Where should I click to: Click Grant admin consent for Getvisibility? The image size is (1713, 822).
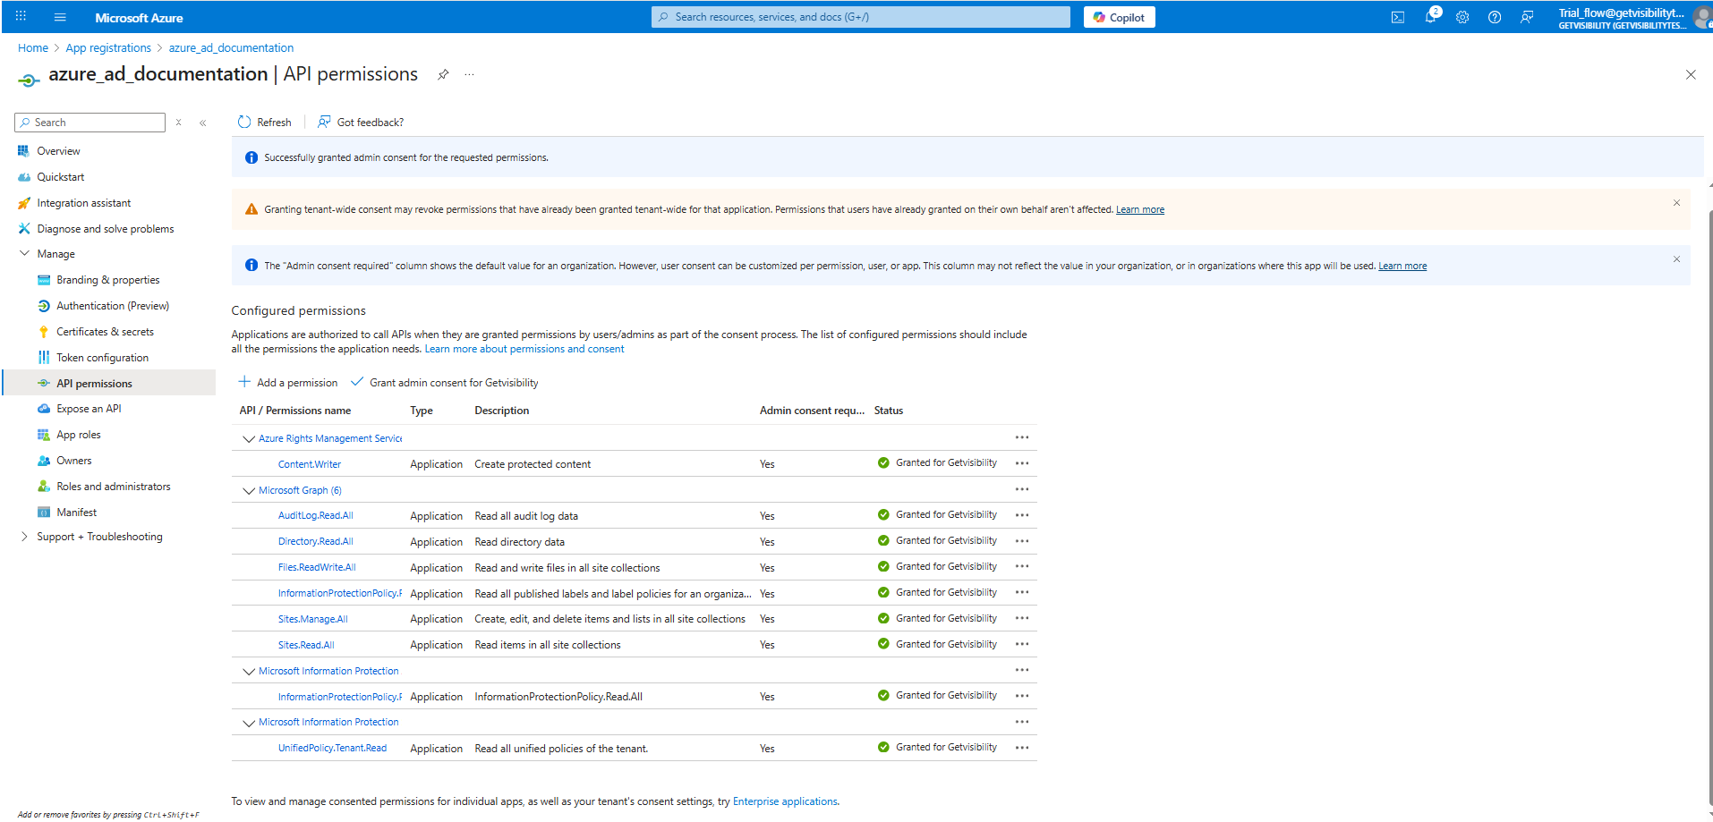click(445, 383)
